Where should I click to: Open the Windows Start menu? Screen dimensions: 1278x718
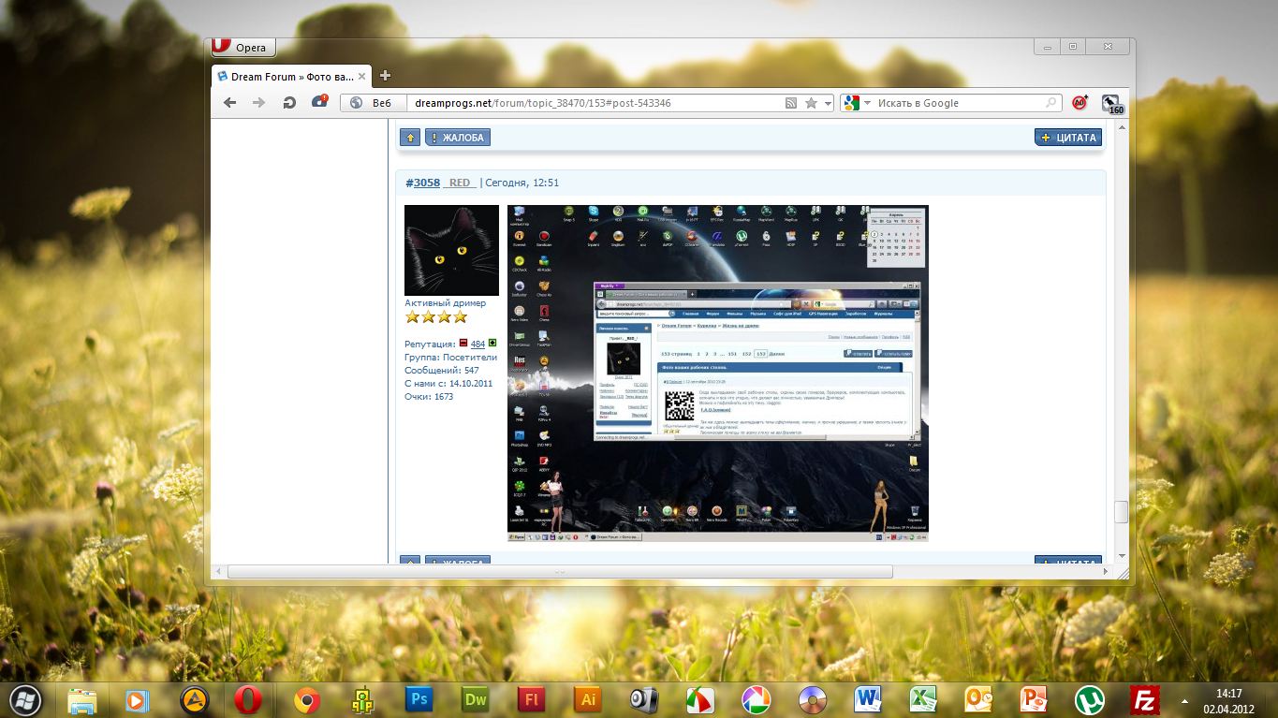point(23,698)
